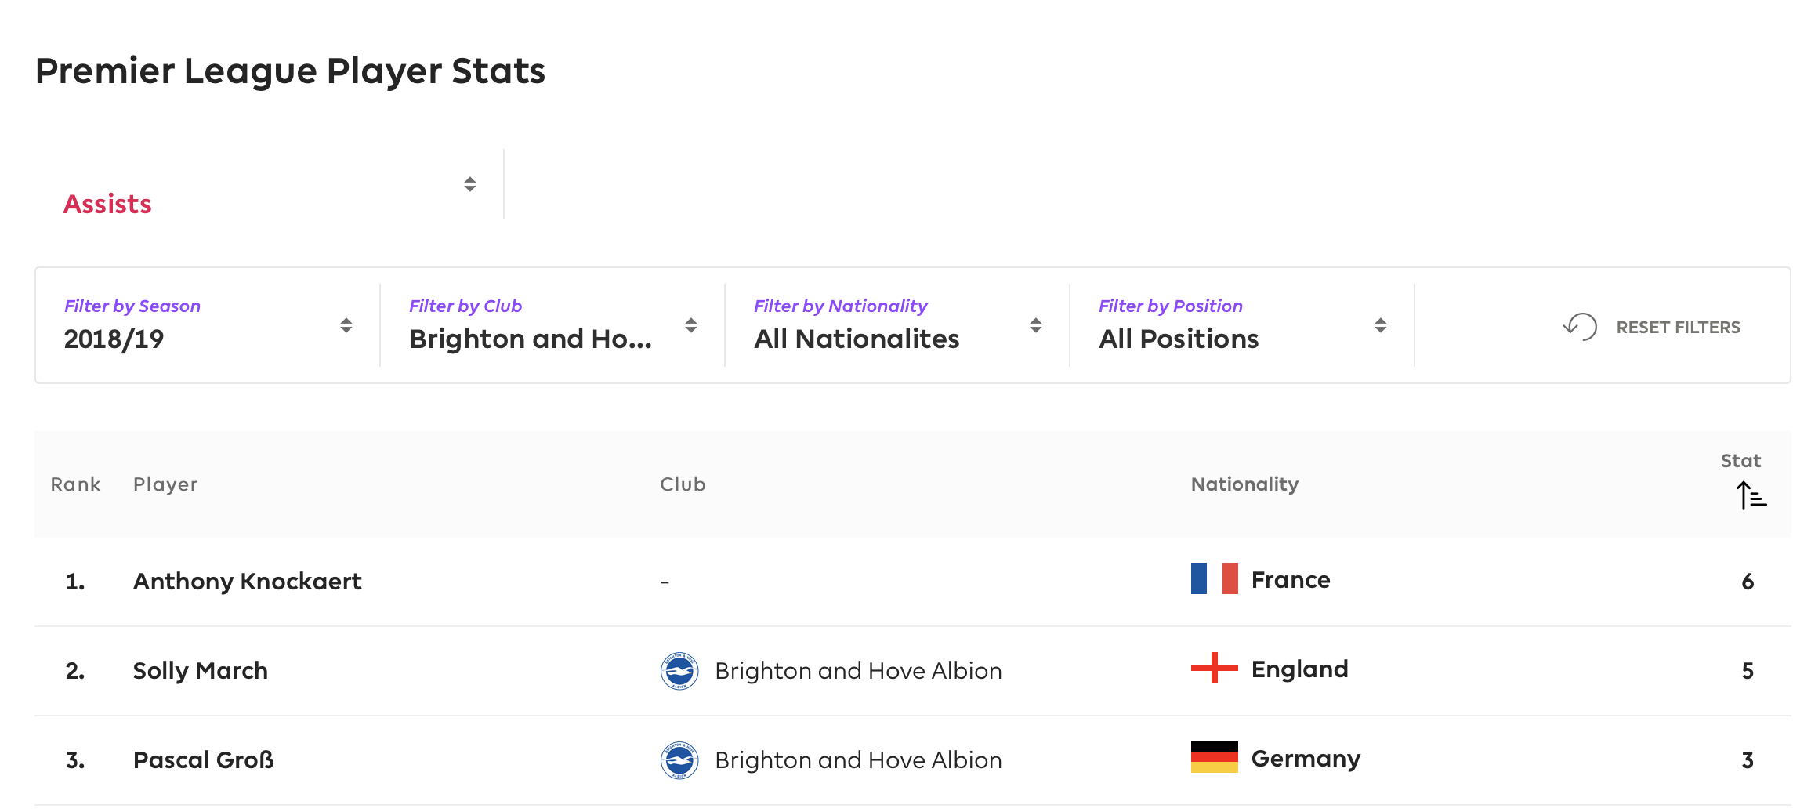This screenshot has height=812, width=1793.
Task: Open Solly March's player page
Action: click(x=200, y=671)
